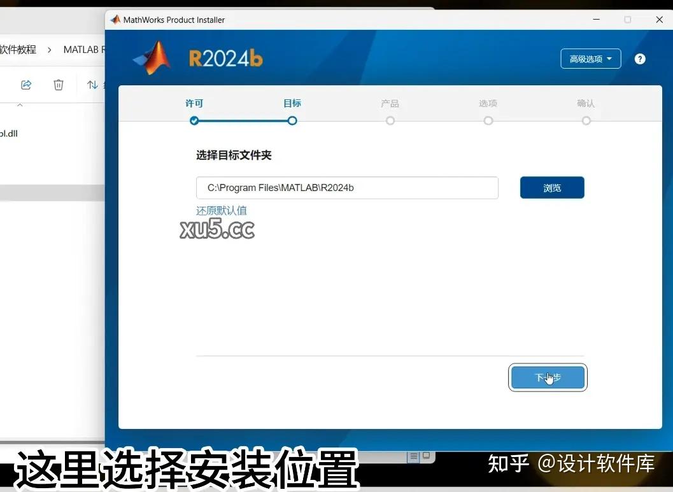673x492 pixels.
Task: Click the Sort icon in Explorer toolbar
Action: 92,84
